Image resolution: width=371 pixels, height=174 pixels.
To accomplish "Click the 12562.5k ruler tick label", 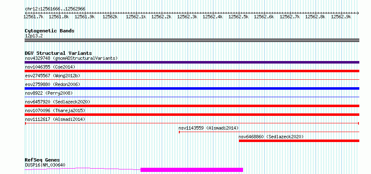I will pyautogui.click(x=238, y=17).
